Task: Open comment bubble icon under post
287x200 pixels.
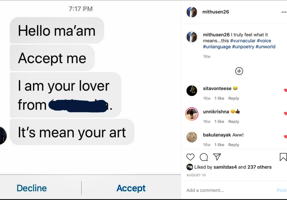Action: 204,157
